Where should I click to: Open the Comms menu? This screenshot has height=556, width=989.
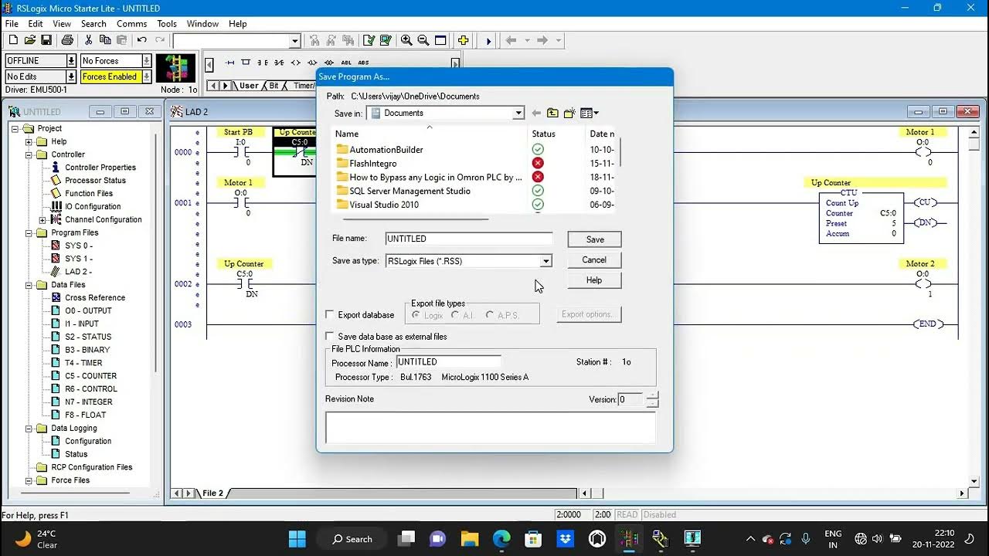[131, 24]
